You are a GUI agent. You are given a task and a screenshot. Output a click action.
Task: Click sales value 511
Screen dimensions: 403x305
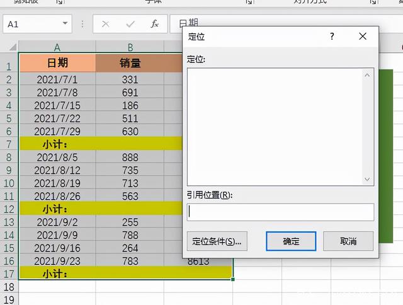click(x=130, y=118)
